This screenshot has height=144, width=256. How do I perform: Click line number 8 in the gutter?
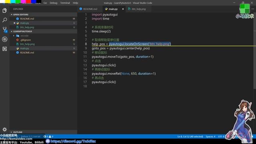click(x=86, y=44)
